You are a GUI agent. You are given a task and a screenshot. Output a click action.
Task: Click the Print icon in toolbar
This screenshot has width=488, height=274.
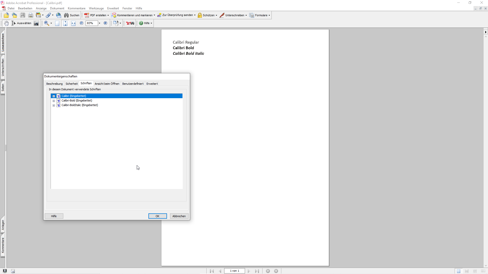coord(31,15)
